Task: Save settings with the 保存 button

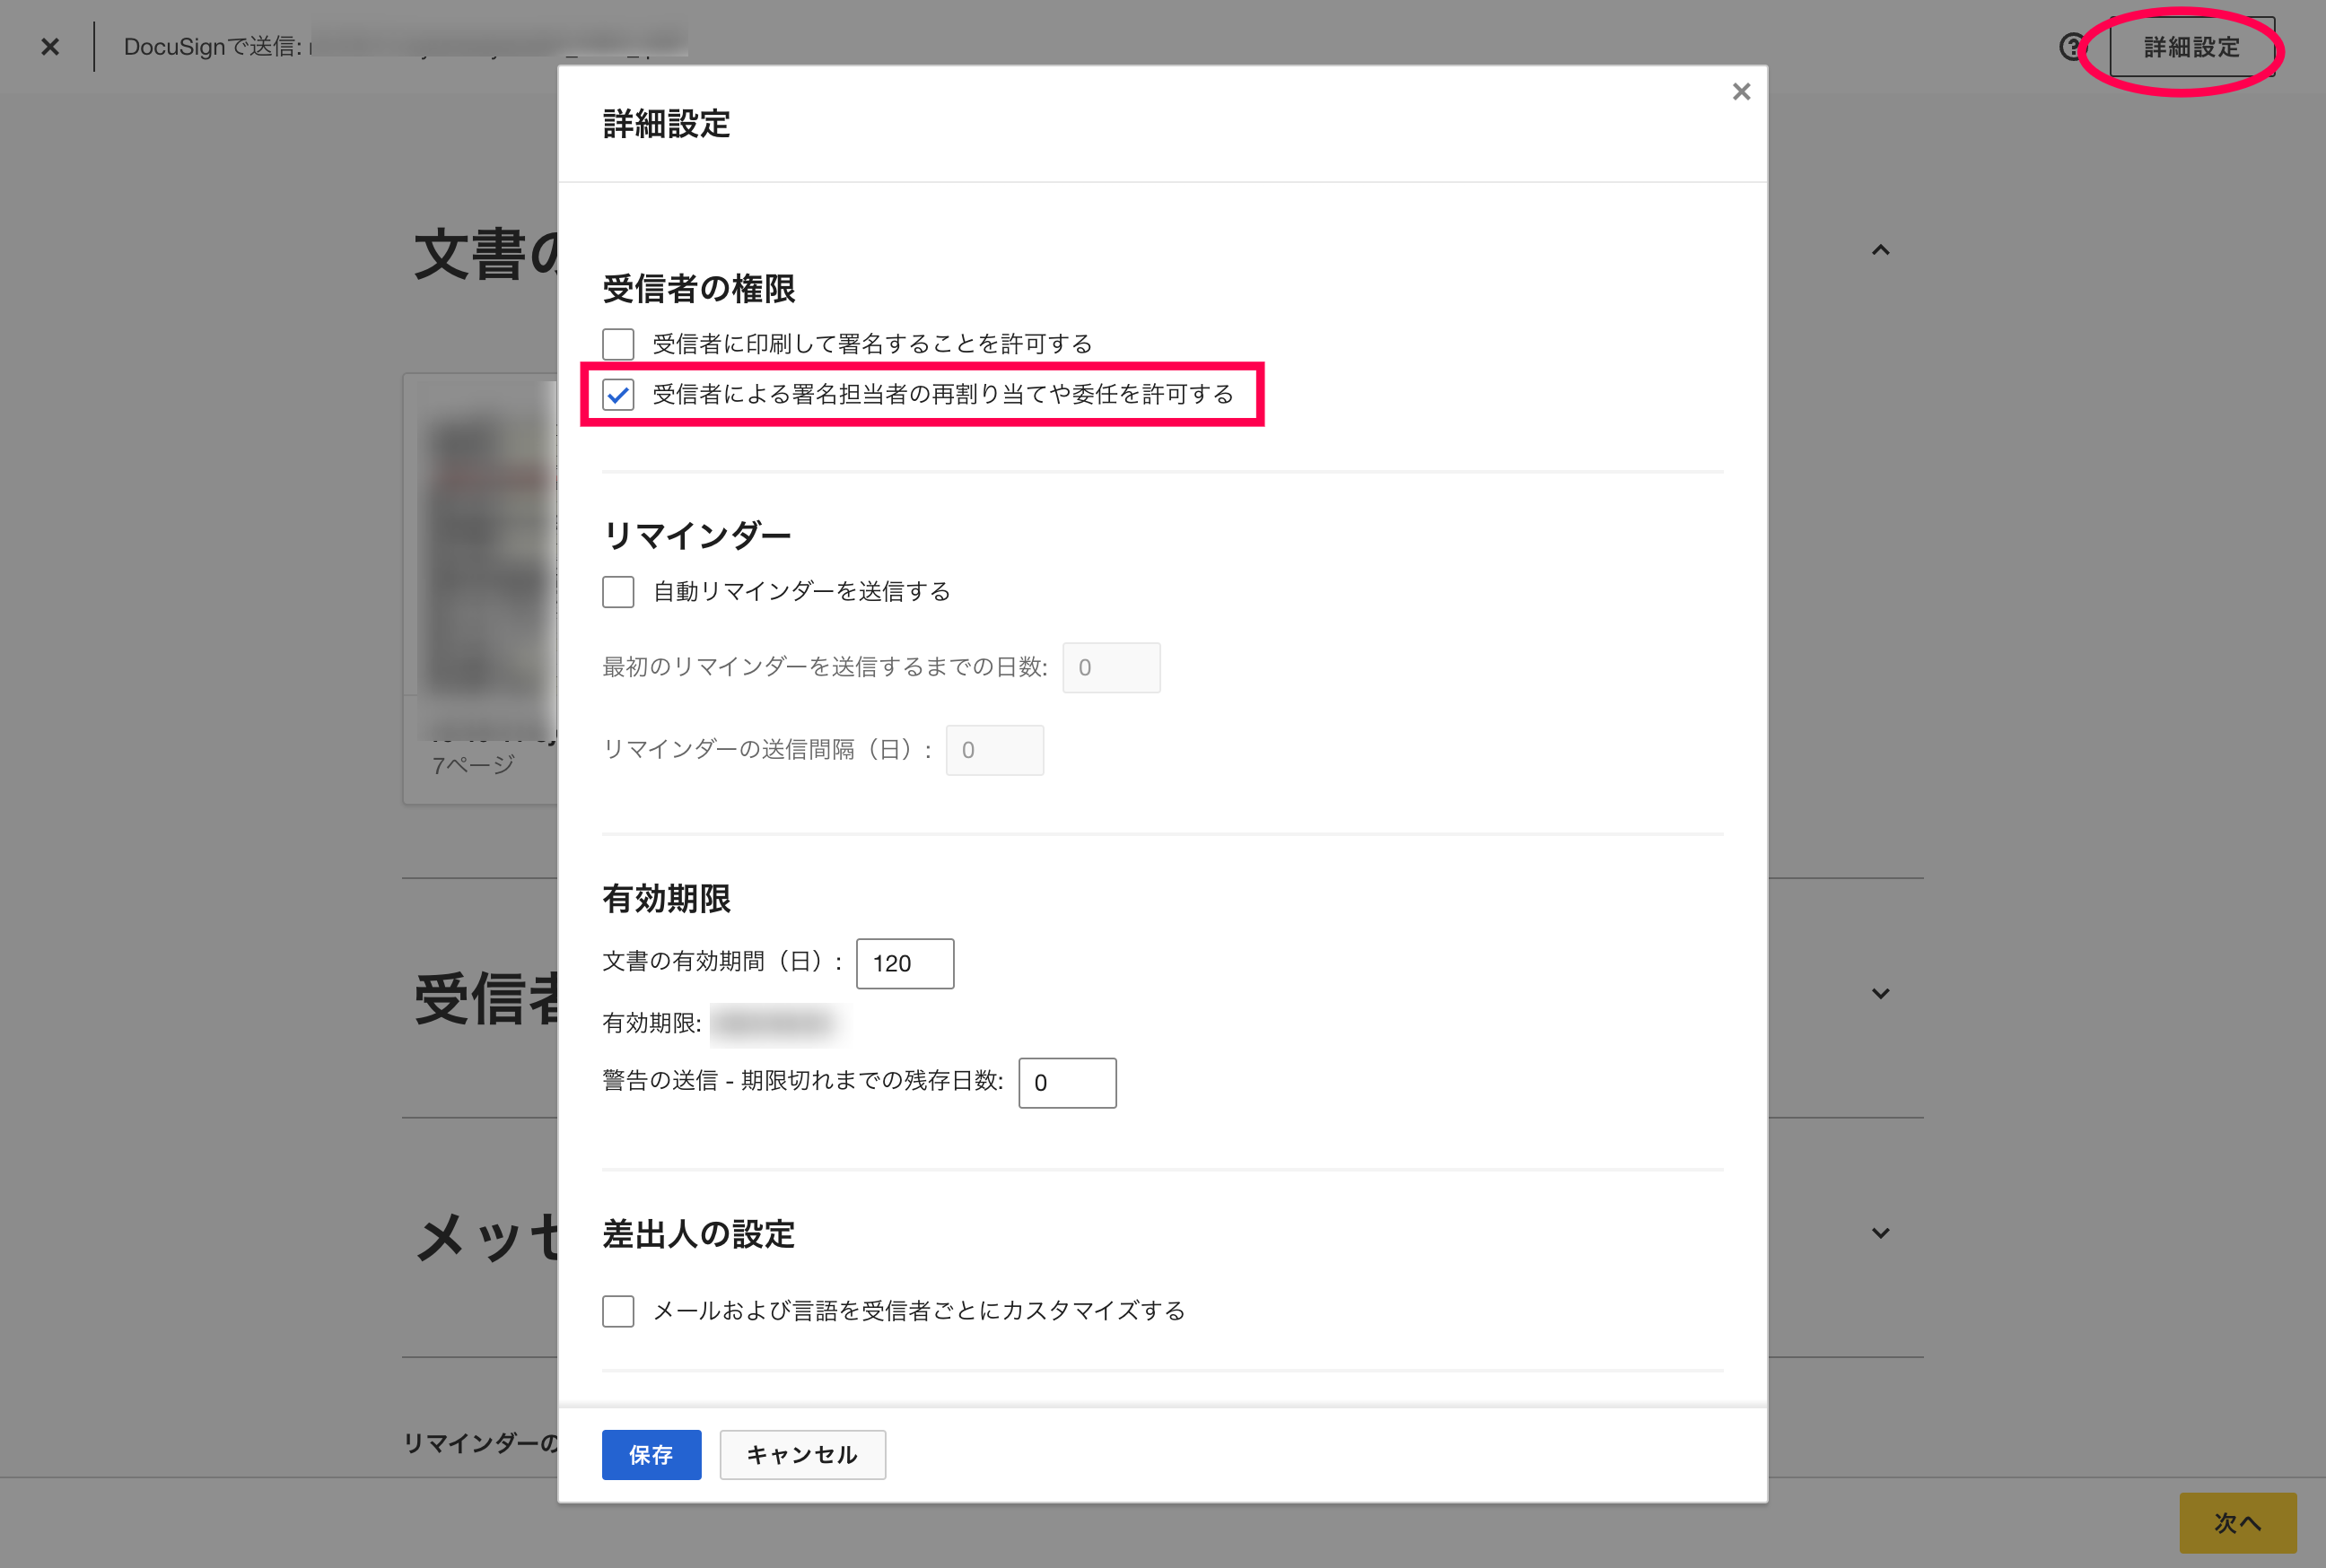Action: coord(651,1454)
